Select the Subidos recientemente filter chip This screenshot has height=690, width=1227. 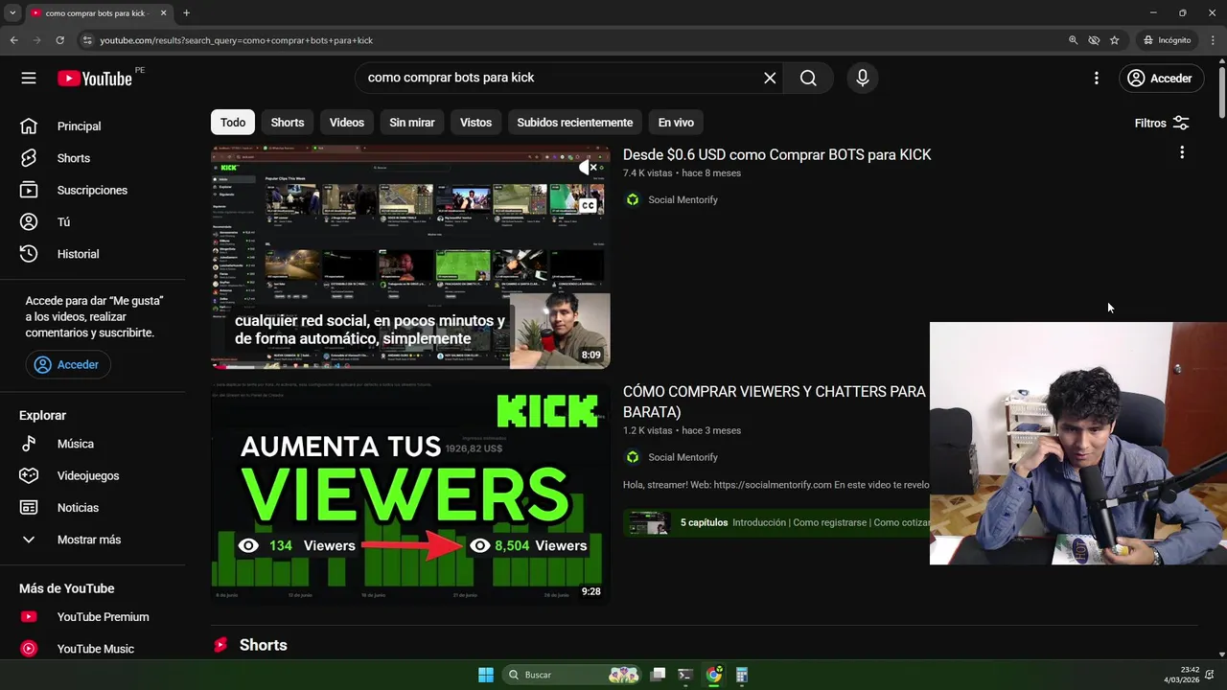pyautogui.click(x=575, y=123)
